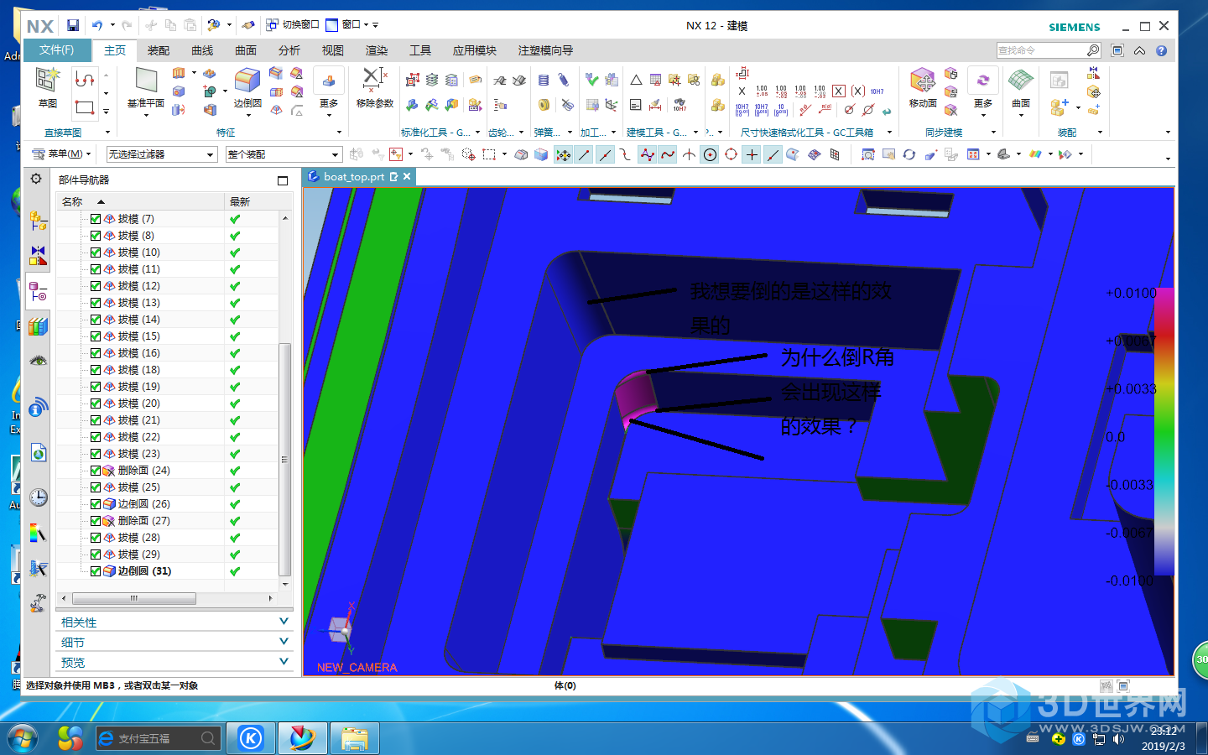
Task: Open the 菜单(M) dropdown
Action: (61, 154)
